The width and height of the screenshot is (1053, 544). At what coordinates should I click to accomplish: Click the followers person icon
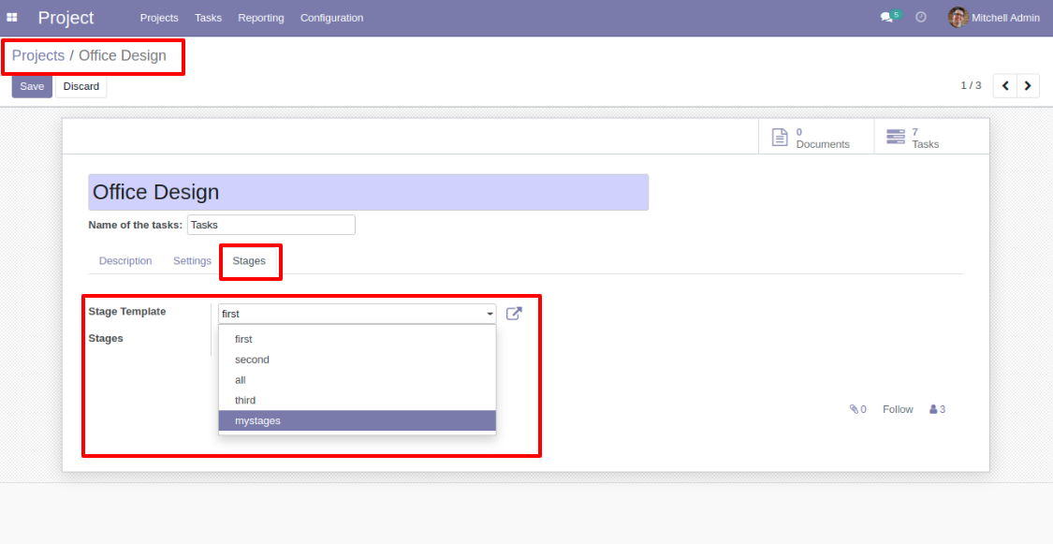pyautogui.click(x=933, y=409)
